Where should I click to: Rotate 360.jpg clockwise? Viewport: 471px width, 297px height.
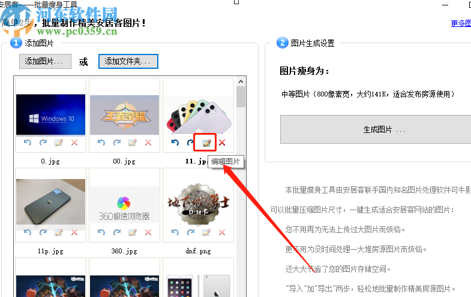[117, 232]
